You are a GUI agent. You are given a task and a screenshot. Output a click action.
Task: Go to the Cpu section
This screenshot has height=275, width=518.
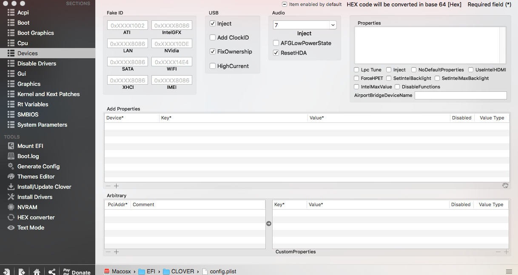coord(23,43)
